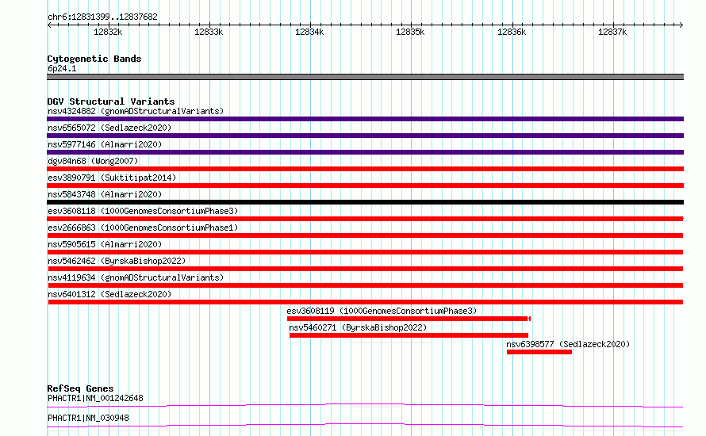Click the chr6:12831399..12837682 coordinate label
Viewport: 706px width, 436px height.
coord(102,17)
